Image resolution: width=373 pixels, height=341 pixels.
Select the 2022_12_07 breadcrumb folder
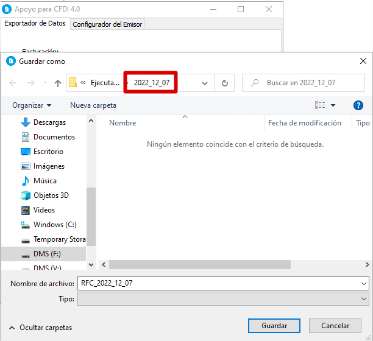point(152,83)
